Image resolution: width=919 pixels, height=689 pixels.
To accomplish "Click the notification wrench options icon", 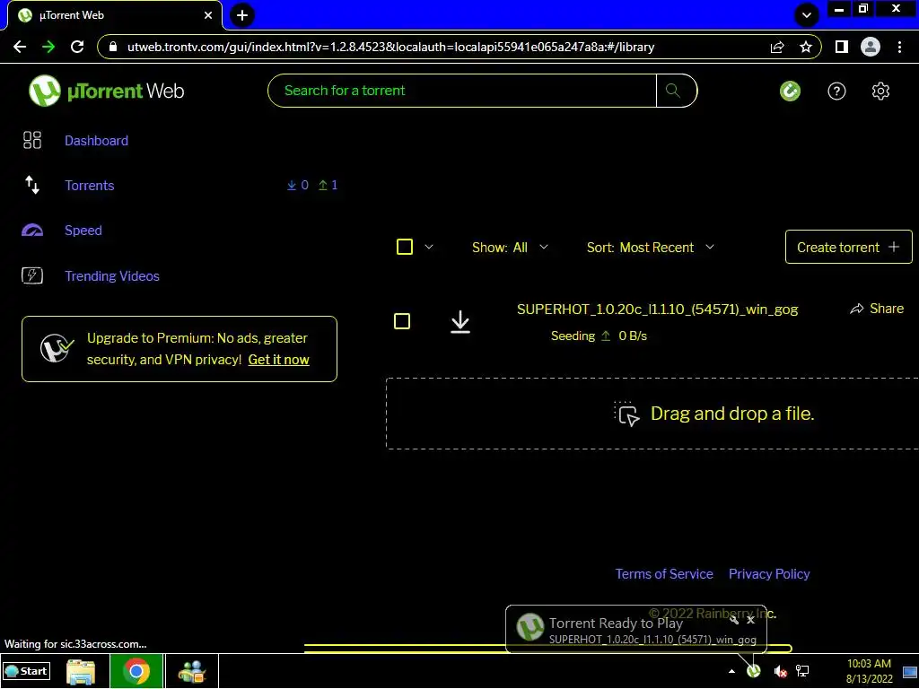I will point(734,620).
